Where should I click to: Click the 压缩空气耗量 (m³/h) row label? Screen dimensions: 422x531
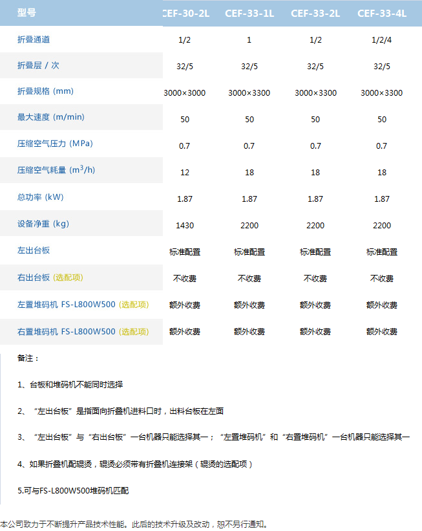56,169
